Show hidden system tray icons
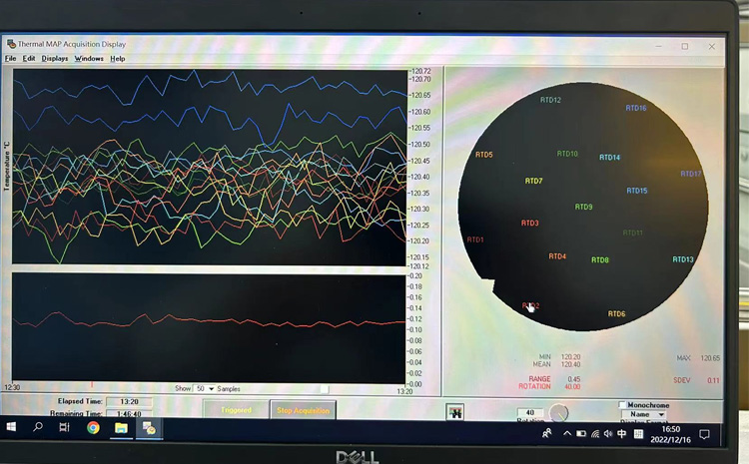749x464 pixels. tap(566, 433)
